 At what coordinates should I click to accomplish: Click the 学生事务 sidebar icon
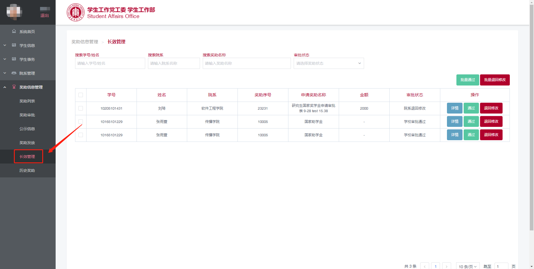point(14,59)
